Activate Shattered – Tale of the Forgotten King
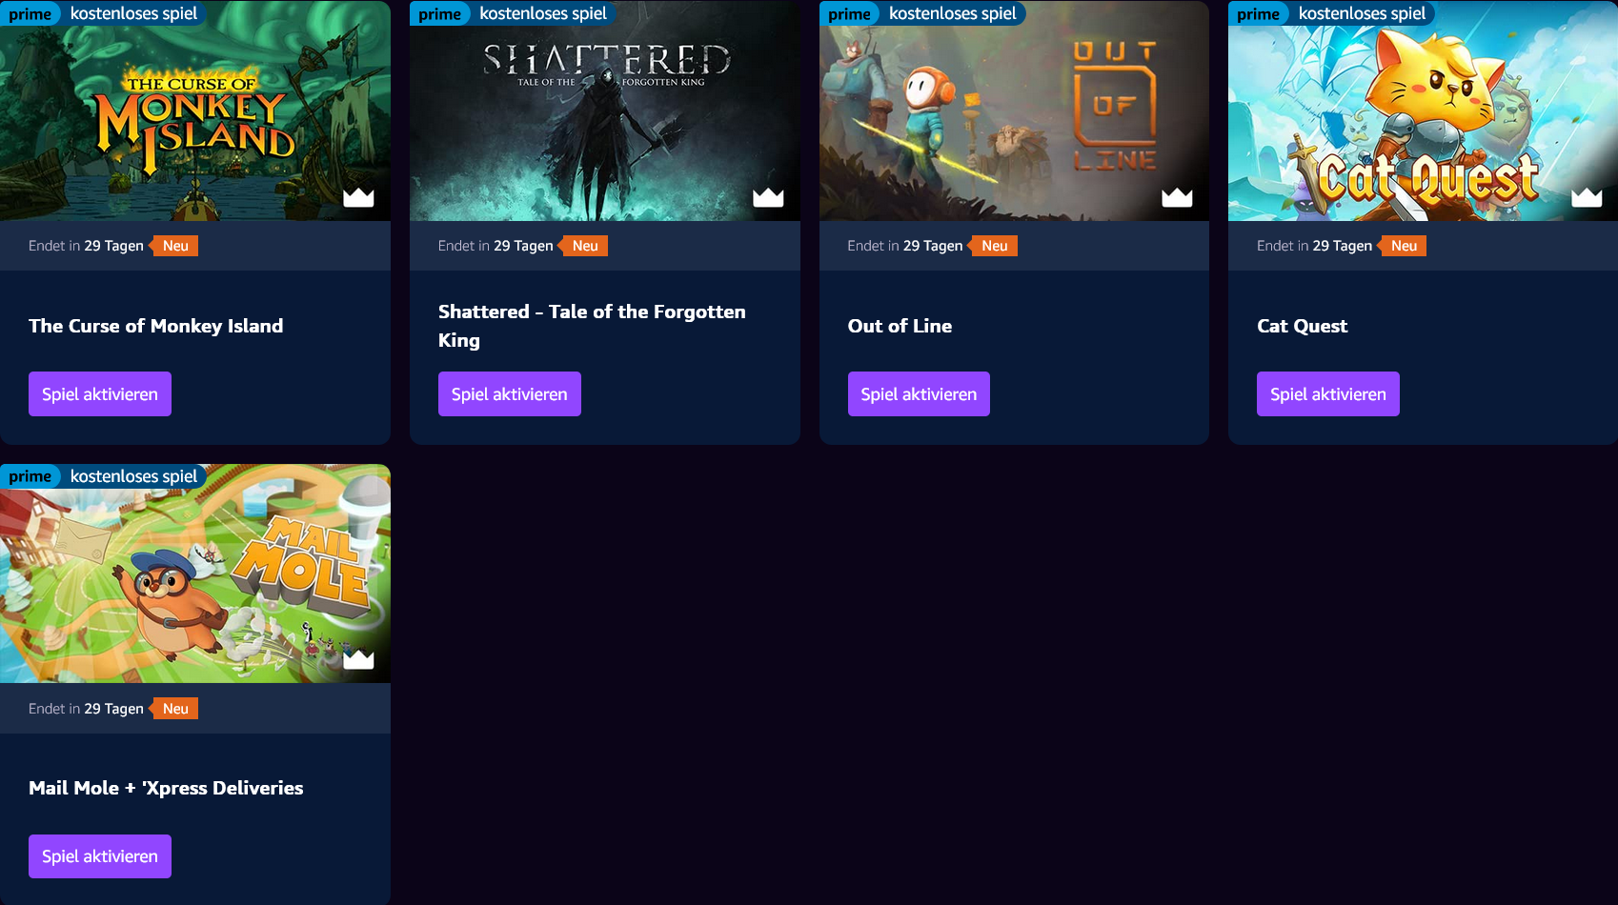Image resolution: width=1618 pixels, height=905 pixels. pos(510,394)
